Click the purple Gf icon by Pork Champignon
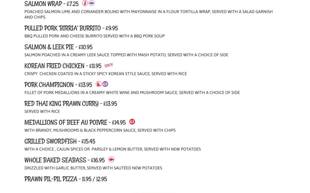The image size is (310, 193). click(105, 84)
